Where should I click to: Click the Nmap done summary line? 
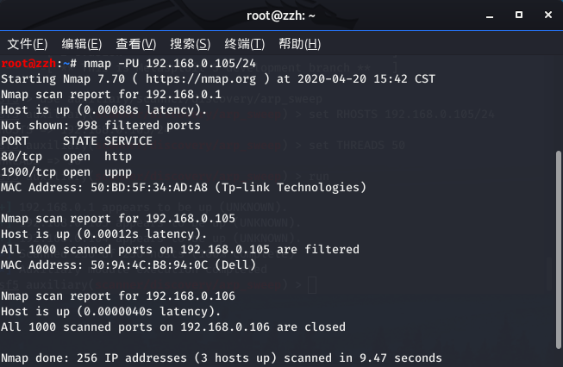click(221, 358)
